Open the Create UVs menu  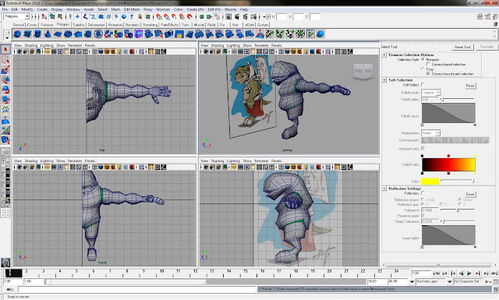[x=195, y=9]
